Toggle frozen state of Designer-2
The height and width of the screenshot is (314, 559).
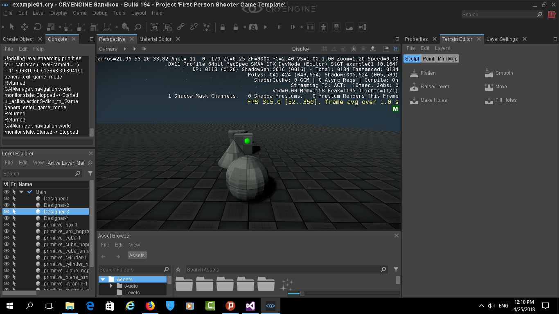[x=14, y=205]
